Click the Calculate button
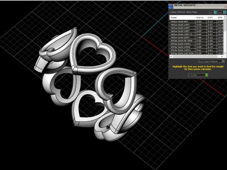 198,75
